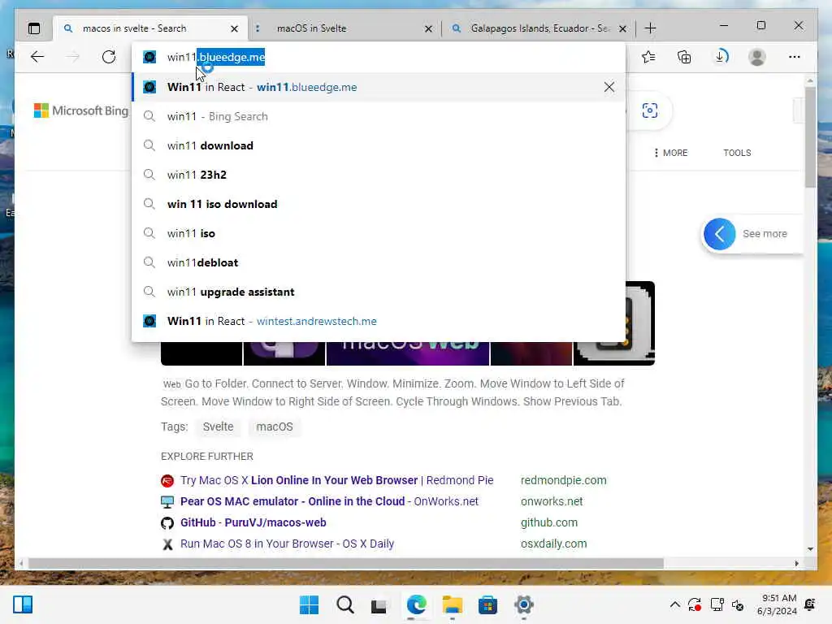Open the notification bell icon
Viewport: 832px width, 624px height.
click(810, 604)
